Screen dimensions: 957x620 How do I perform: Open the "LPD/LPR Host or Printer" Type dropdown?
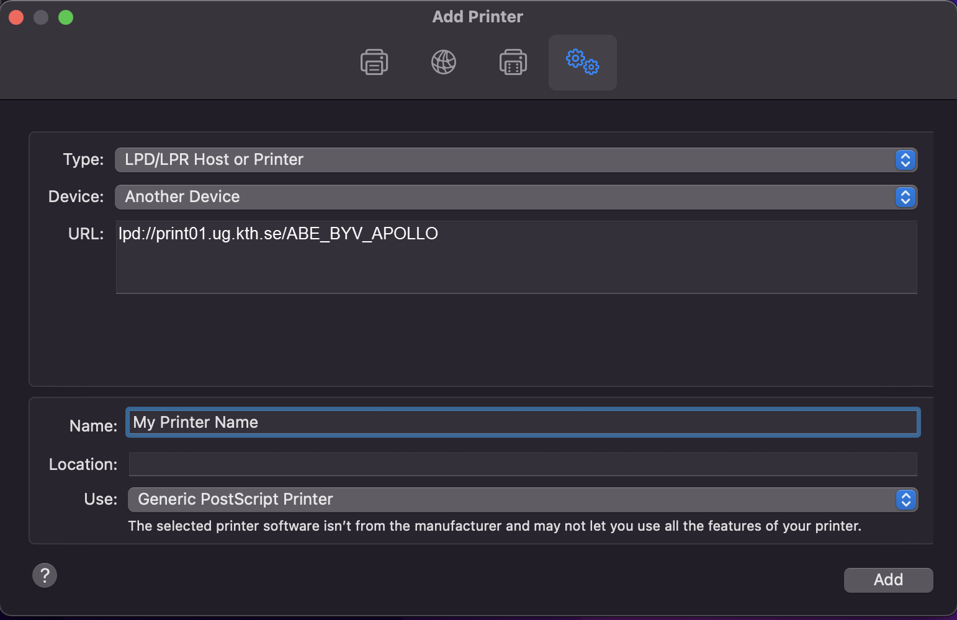click(434, 159)
